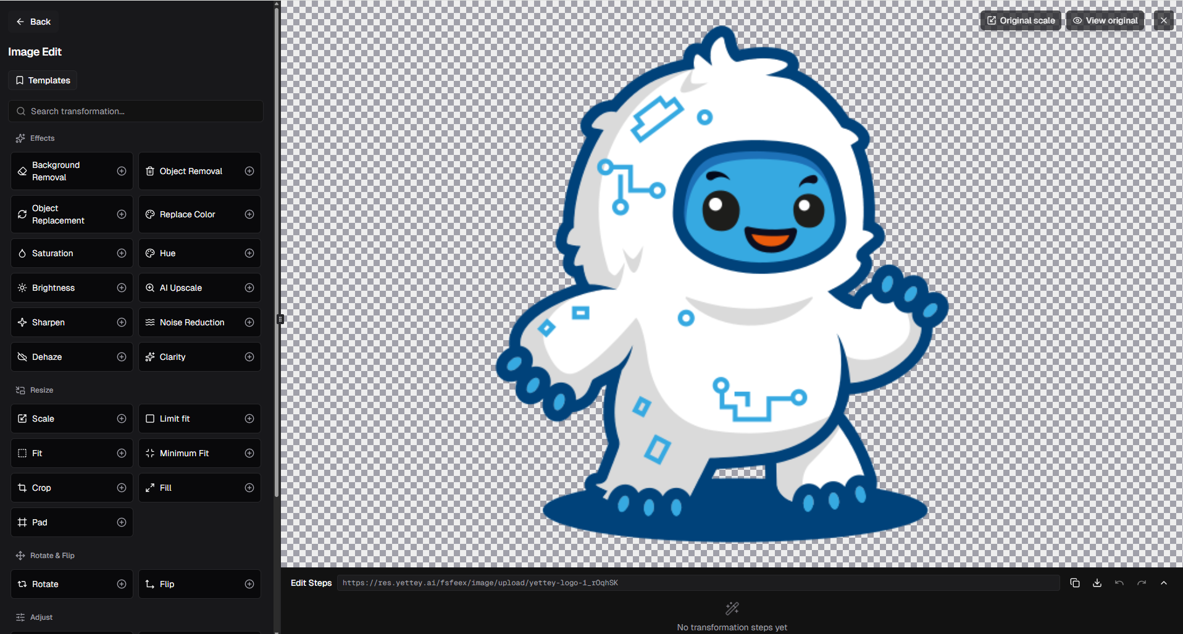Click the redo arrow icon
Screen dimensions: 1183x634
pos(1141,583)
